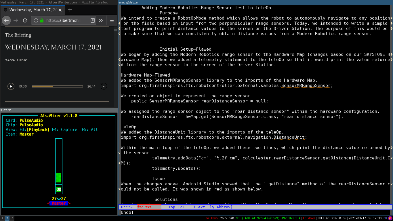Click the page heading Wednesday, March 17, 2021
This screenshot has width=393, height=221.
point(53,47)
